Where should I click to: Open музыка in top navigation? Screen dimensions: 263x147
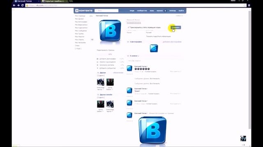coord(160,11)
